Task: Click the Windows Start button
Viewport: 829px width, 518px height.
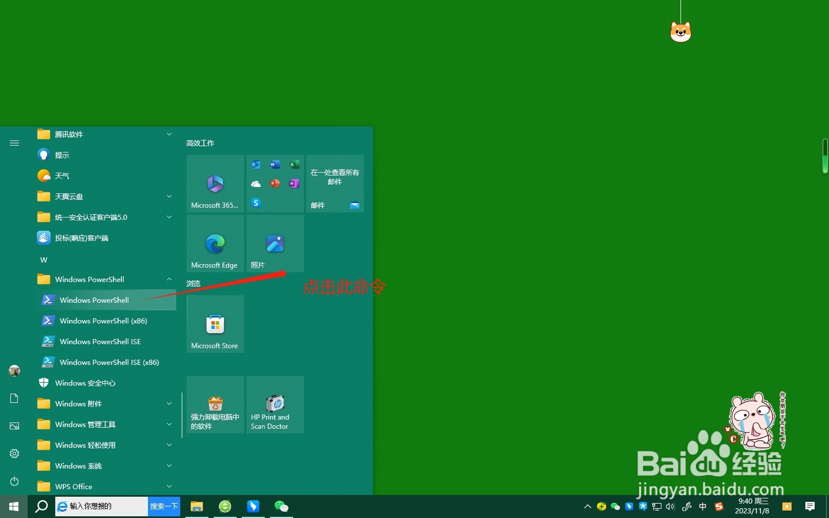Action: (14, 506)
